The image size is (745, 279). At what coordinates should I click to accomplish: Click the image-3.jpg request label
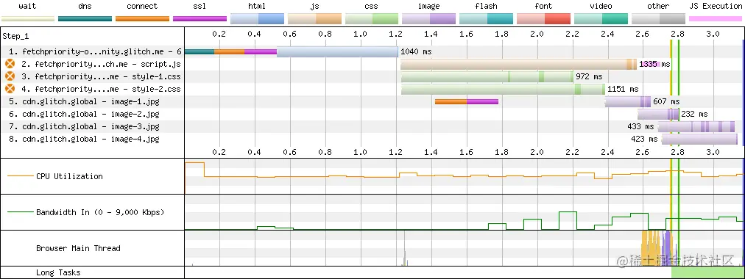(84, 126)
